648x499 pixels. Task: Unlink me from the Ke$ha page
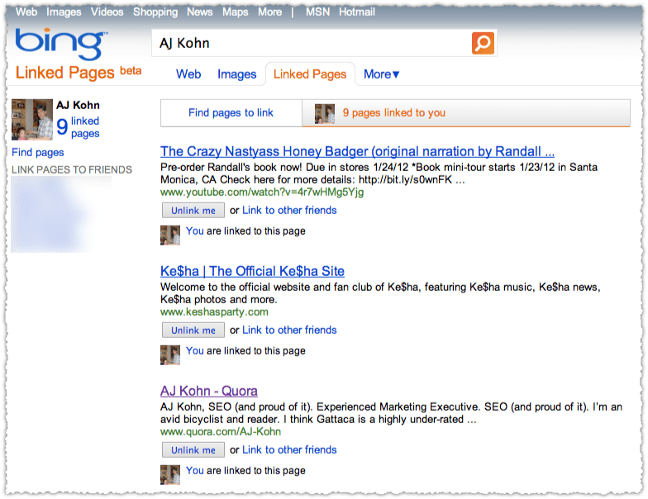pos(193,330)
